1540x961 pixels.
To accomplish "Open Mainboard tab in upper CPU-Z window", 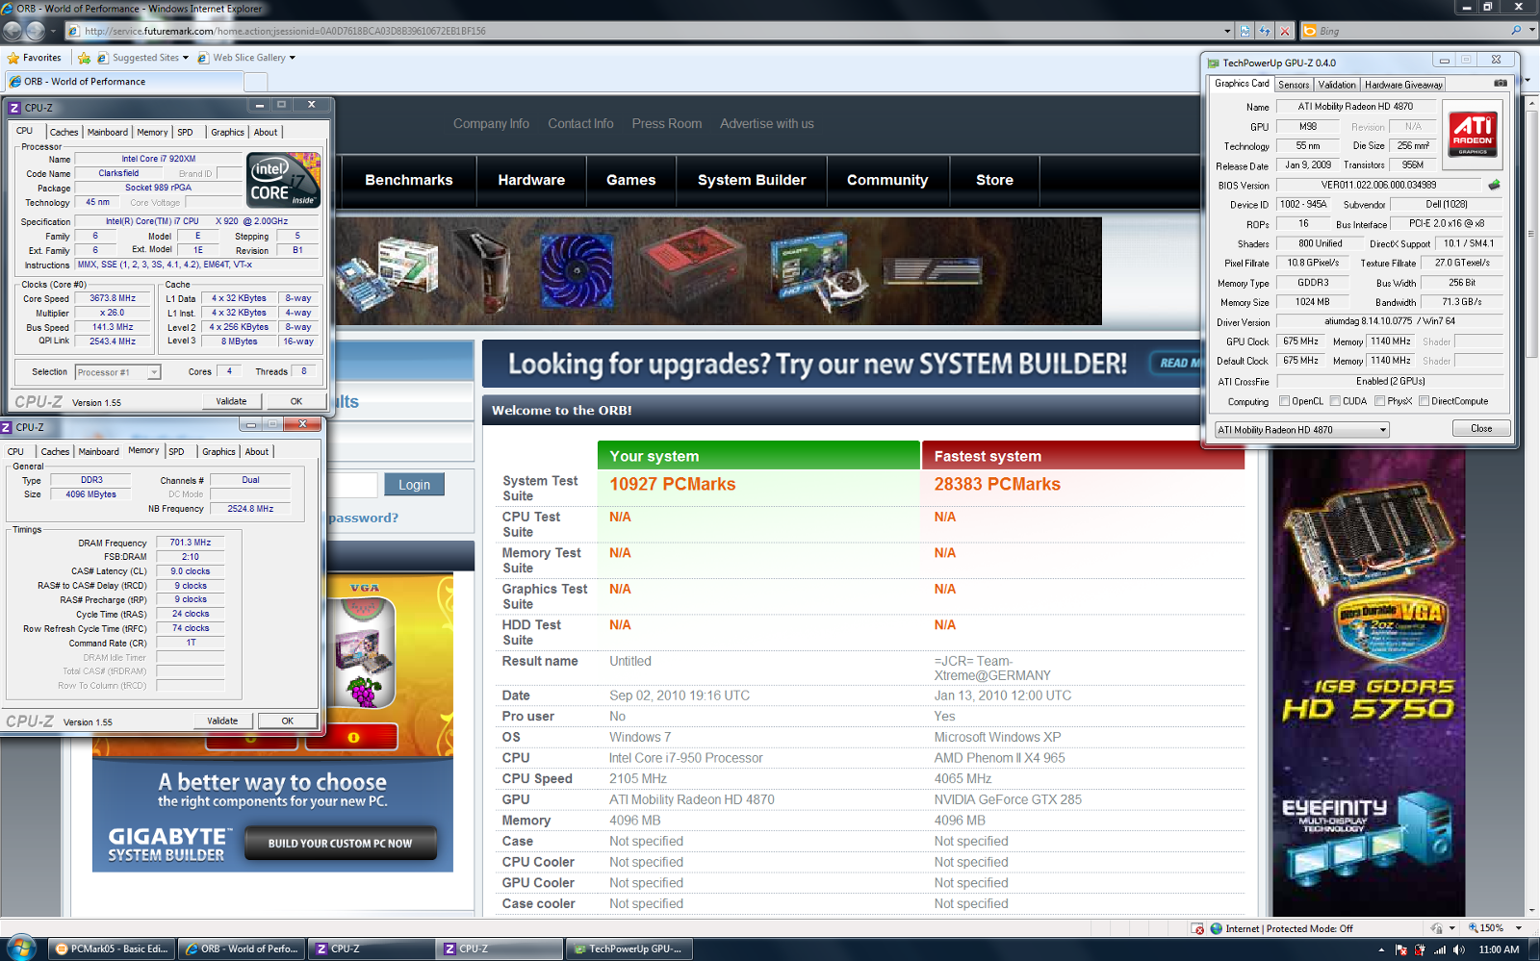I will tap(108, 133).
